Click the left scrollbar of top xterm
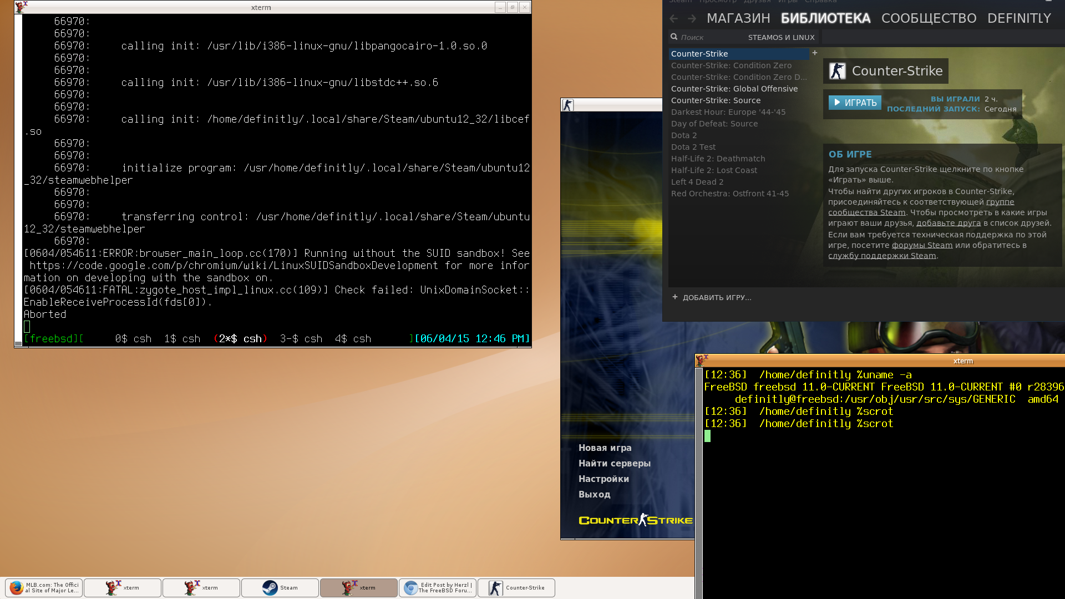The width and height of the screenshot is (1065, 599). (18, 180)
